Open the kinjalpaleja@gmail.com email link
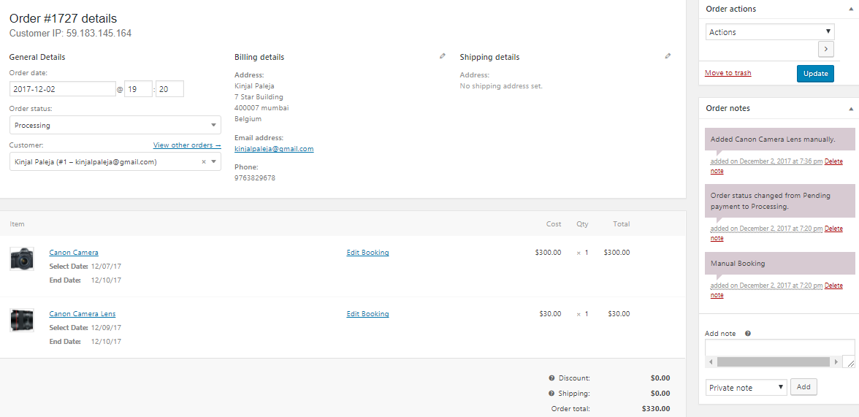Viewport: 859px width, 417px height. click(274, 149)
